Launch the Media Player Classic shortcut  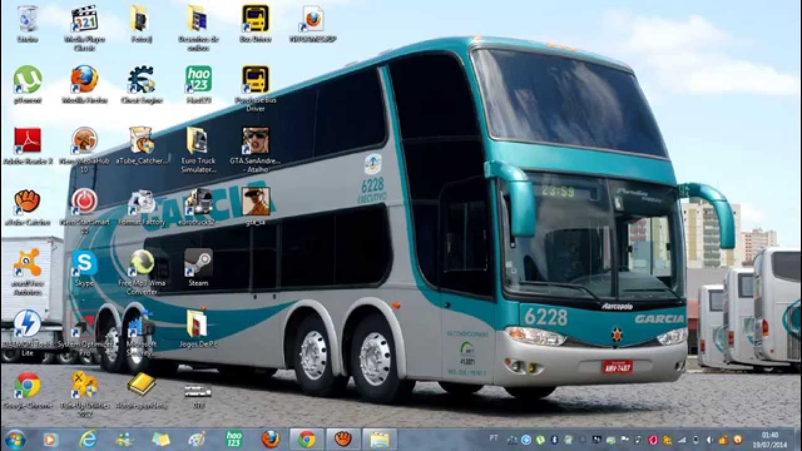point(85,27)
